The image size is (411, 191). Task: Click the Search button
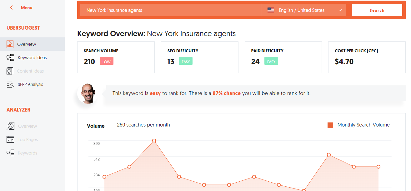click(x=377, y=10)
